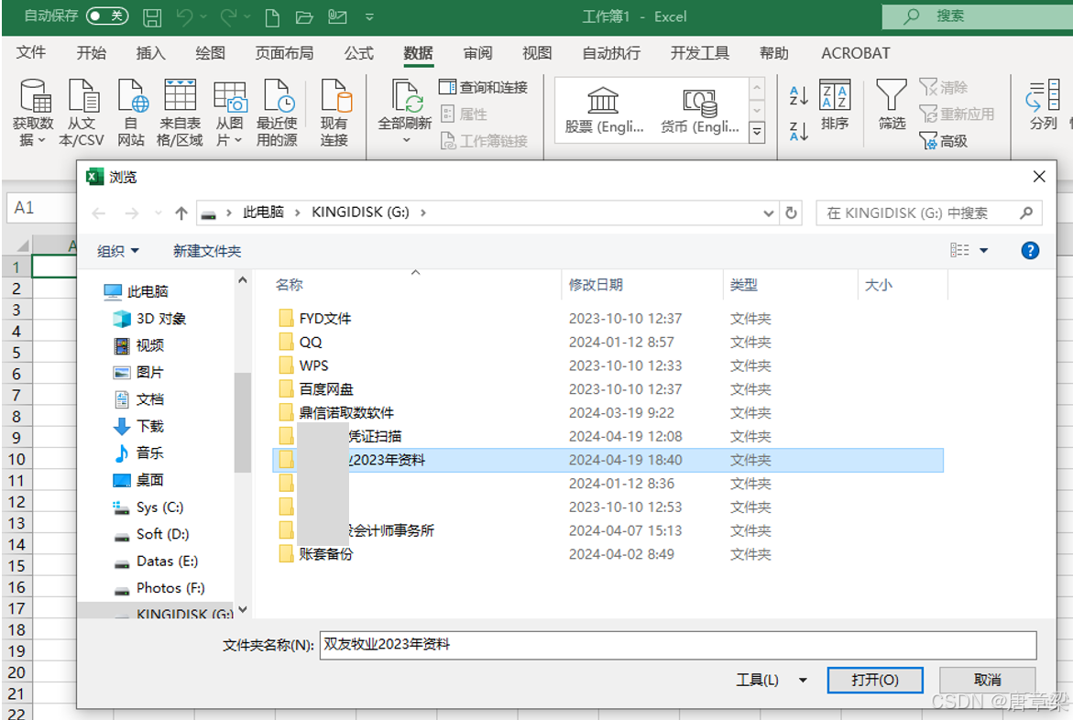1073x720 pixels.
Task: Toggle the AutoSave switch
Action: (107, 16)
